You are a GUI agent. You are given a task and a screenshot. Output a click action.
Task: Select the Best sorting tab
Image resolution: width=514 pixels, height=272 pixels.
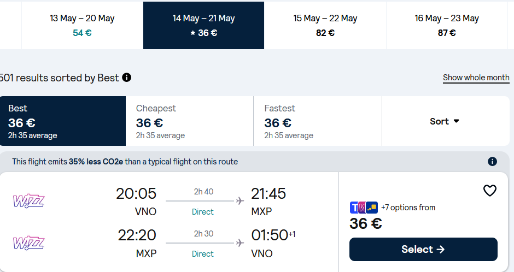63,121
